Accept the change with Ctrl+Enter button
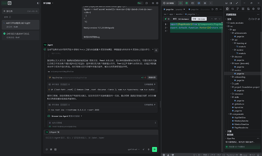Viewport: 262px width, 156px height. point(199,19)
